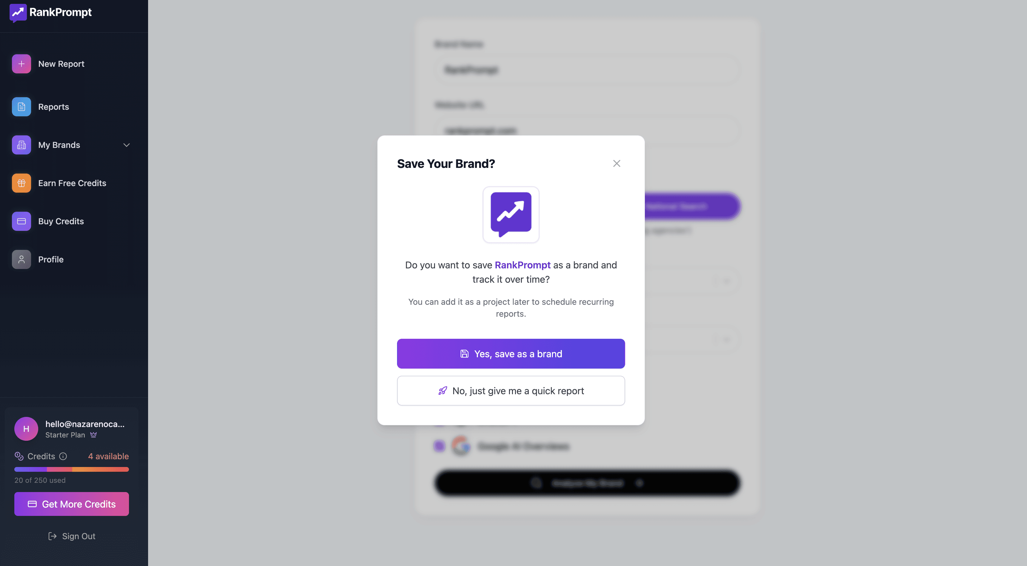Click the RankPrompt brand logo thumbnail in dialog
Viewport: 1027px width, 566px height.
(511, 215)
